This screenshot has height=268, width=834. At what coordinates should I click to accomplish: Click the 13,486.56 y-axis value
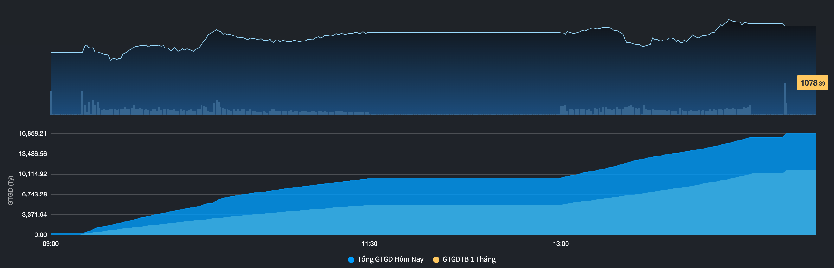click(33, 154)
